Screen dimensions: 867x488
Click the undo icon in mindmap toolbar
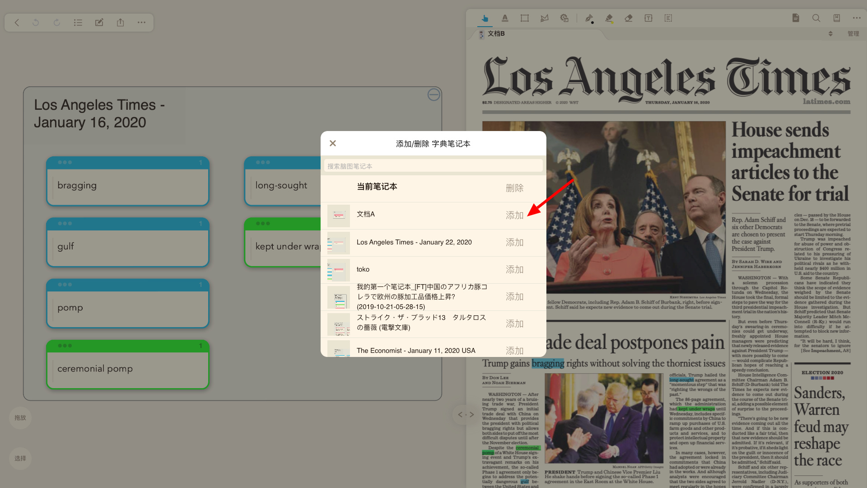36,23
